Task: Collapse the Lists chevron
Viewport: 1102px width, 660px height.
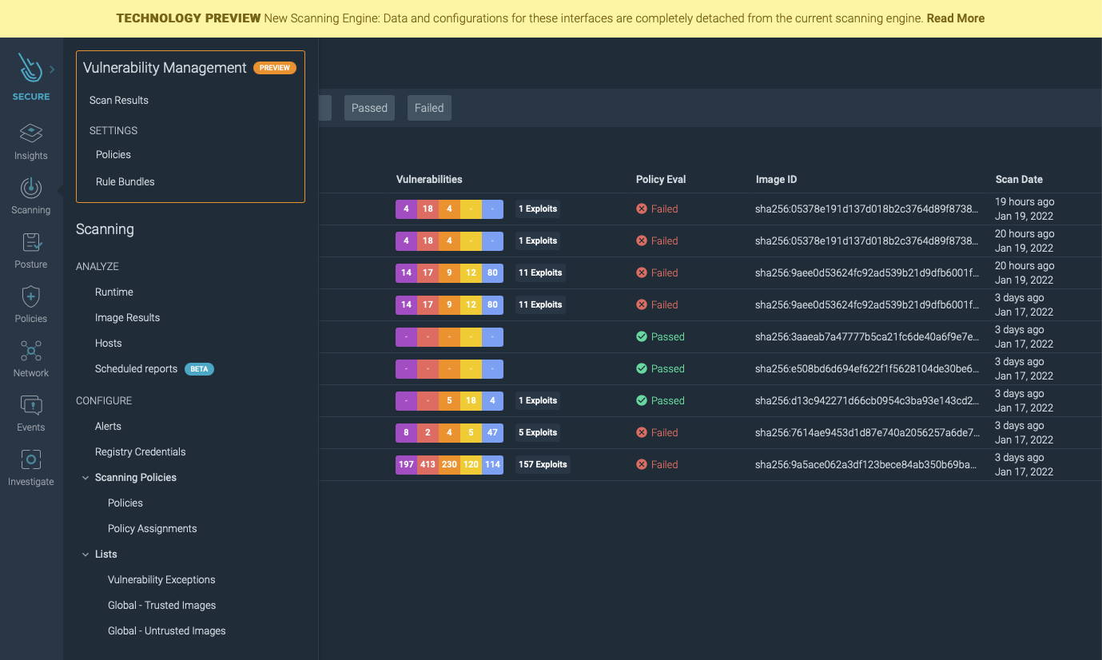Action: pos(86,554)
